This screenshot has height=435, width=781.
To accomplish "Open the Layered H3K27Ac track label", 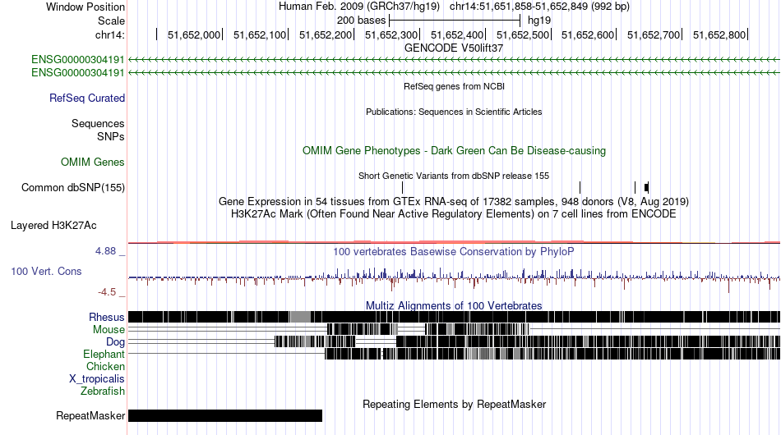I will tap(53, 225).
